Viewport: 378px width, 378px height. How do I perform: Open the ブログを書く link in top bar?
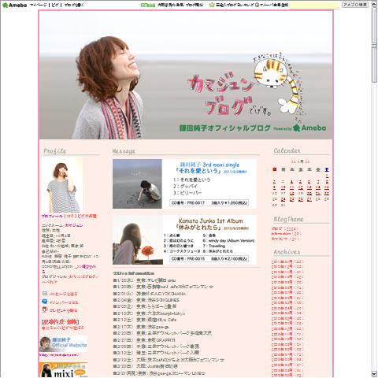[x=74, y=5]
